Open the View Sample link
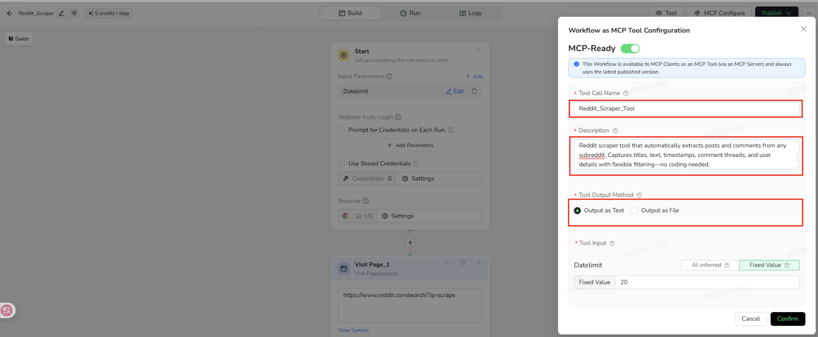Viewport: 818px width, 337px height. pyautogui.click(x=353, y=330)
